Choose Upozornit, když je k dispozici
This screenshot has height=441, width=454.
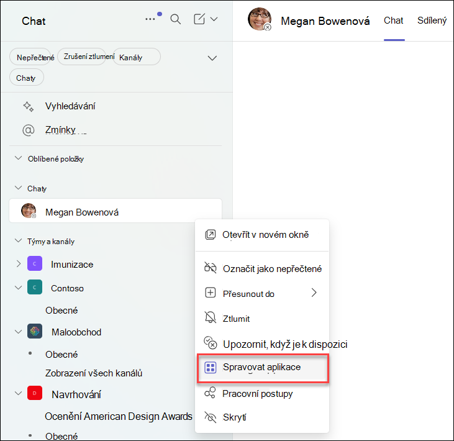262,343
